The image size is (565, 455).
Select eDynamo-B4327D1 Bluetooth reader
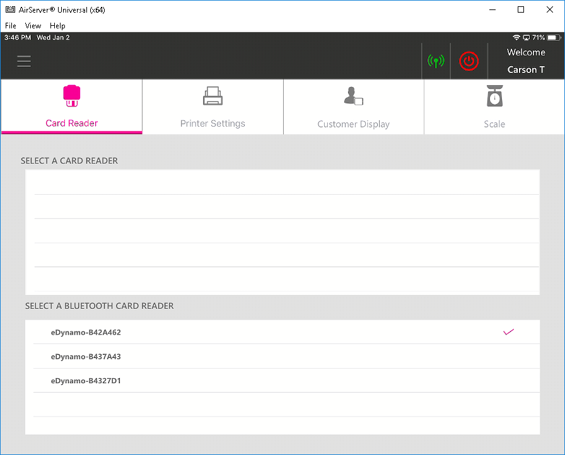(86, 381)
